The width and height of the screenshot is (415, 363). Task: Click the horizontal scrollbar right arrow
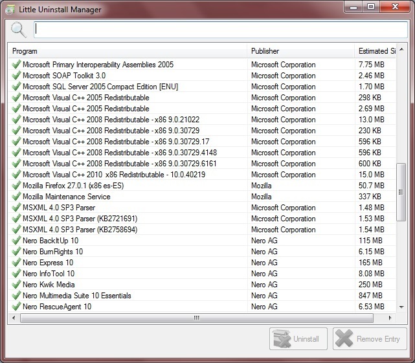point(390,318)
